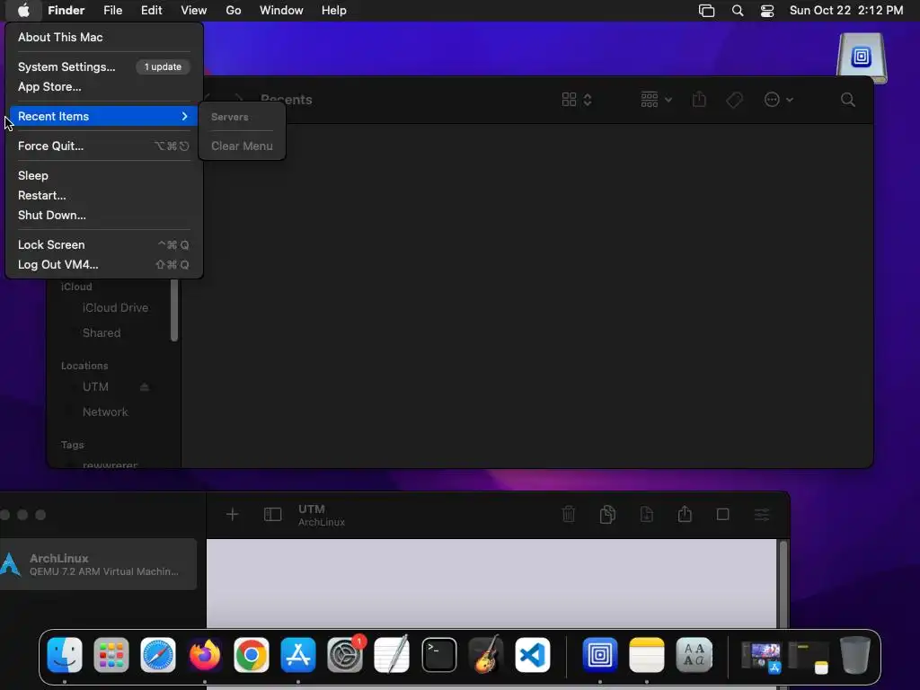The height and width of the screenshot is (690, 920).
Task: Launch Terminal from the dock
Action: pyautogui.click(x=438, y=654)
